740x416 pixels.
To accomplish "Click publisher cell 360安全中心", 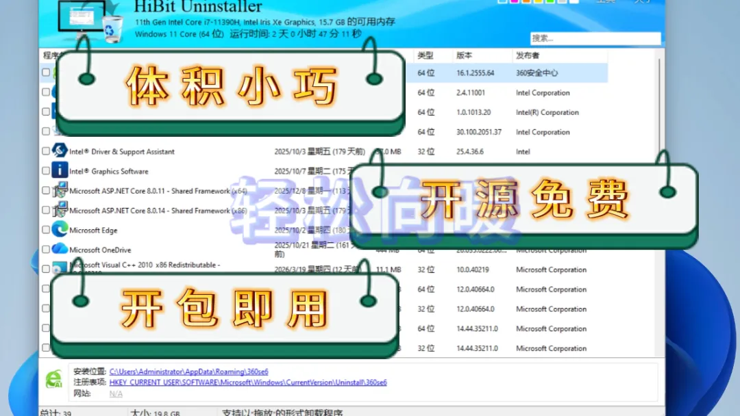I will pyautogui.click(x=536, y=73).
